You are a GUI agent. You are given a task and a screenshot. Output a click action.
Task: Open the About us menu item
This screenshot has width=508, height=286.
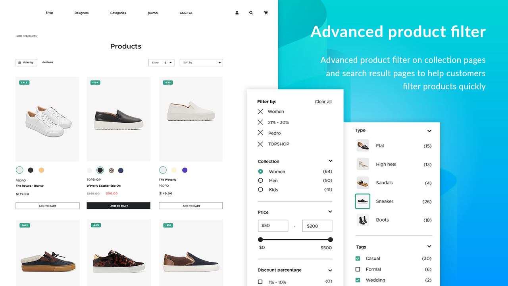point(186,13)
